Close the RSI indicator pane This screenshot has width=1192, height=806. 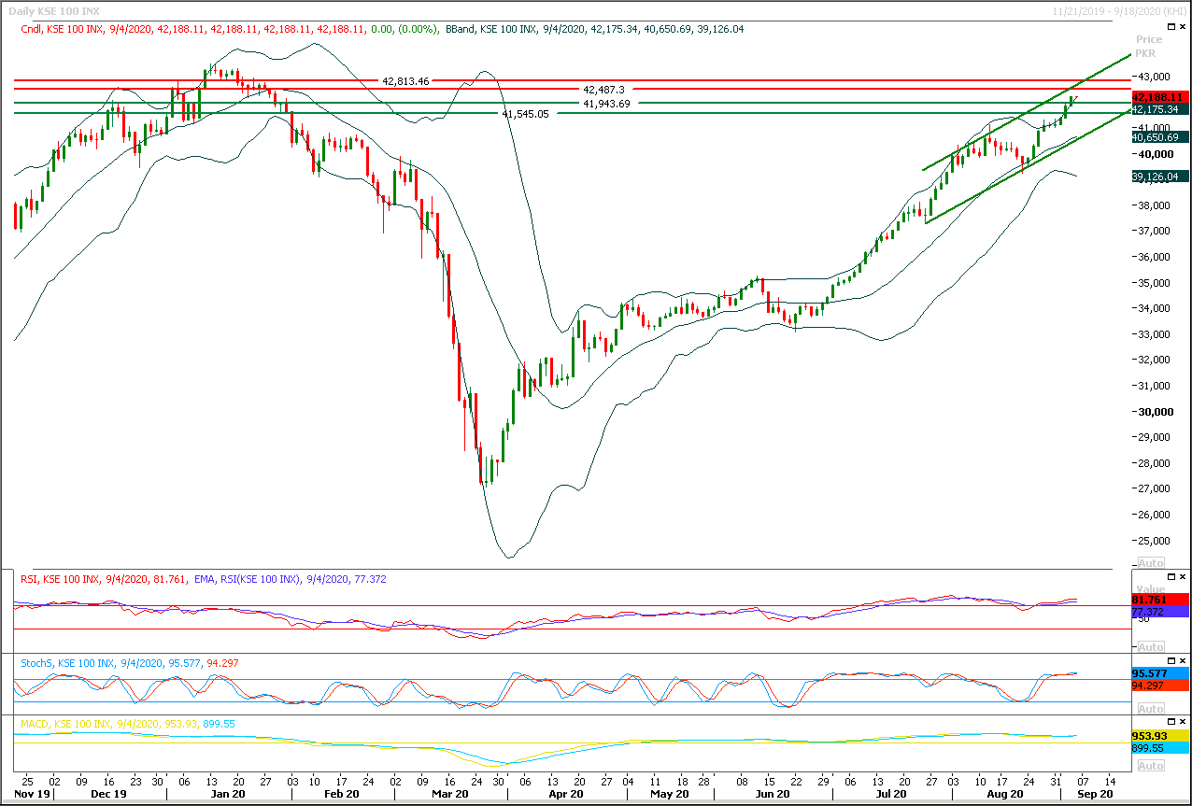click(x=1182, y=579)
